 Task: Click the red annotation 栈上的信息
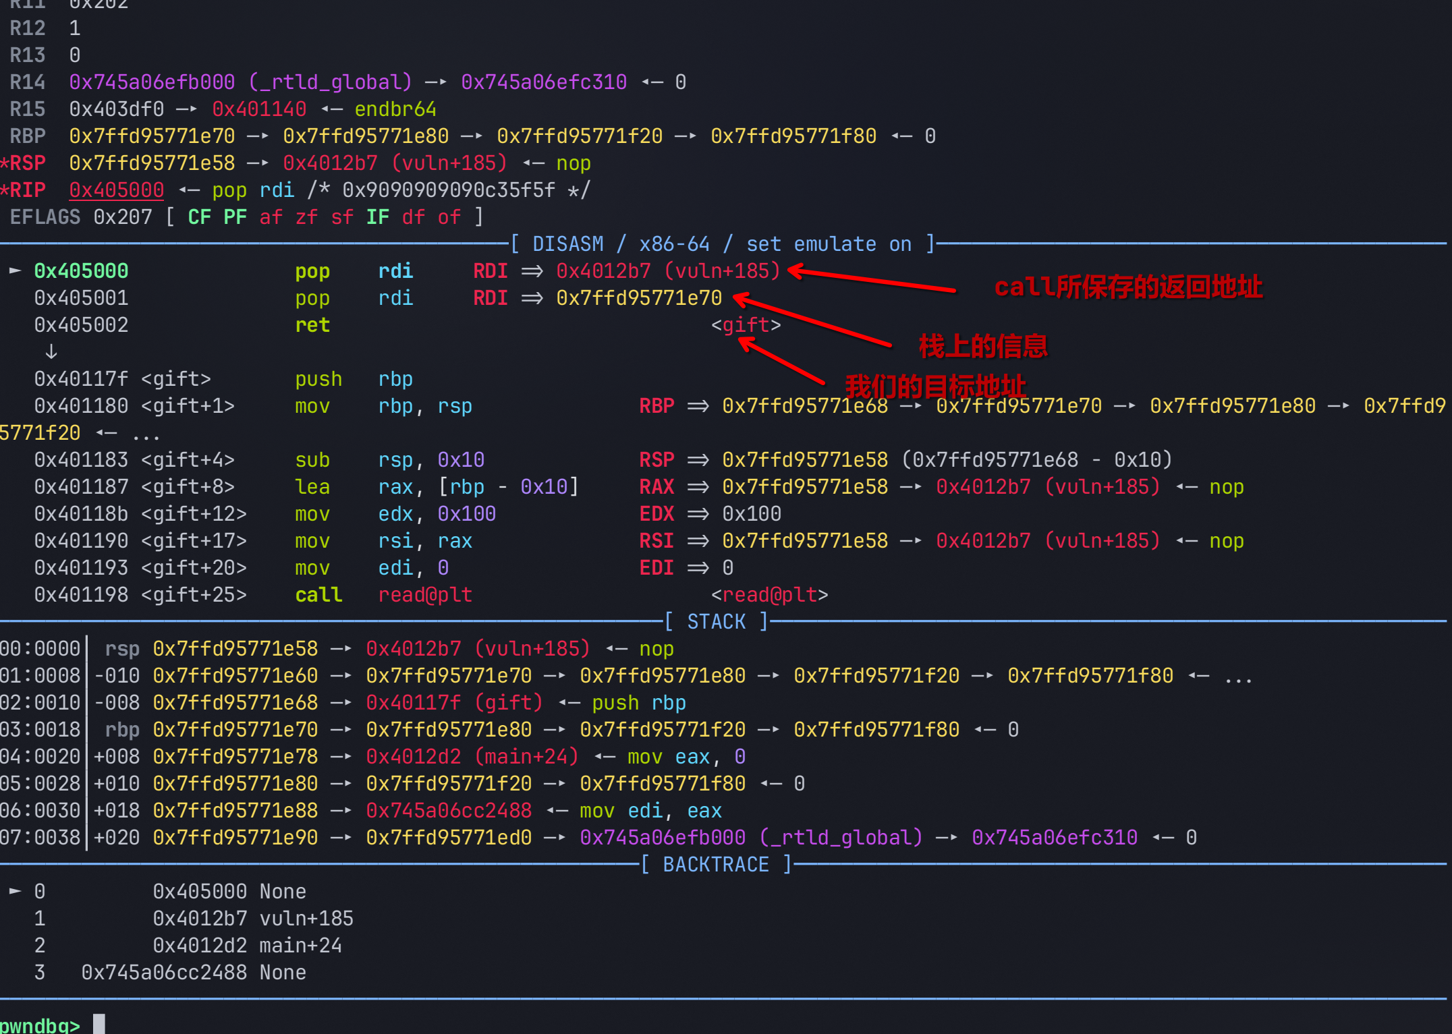point(982,346)
